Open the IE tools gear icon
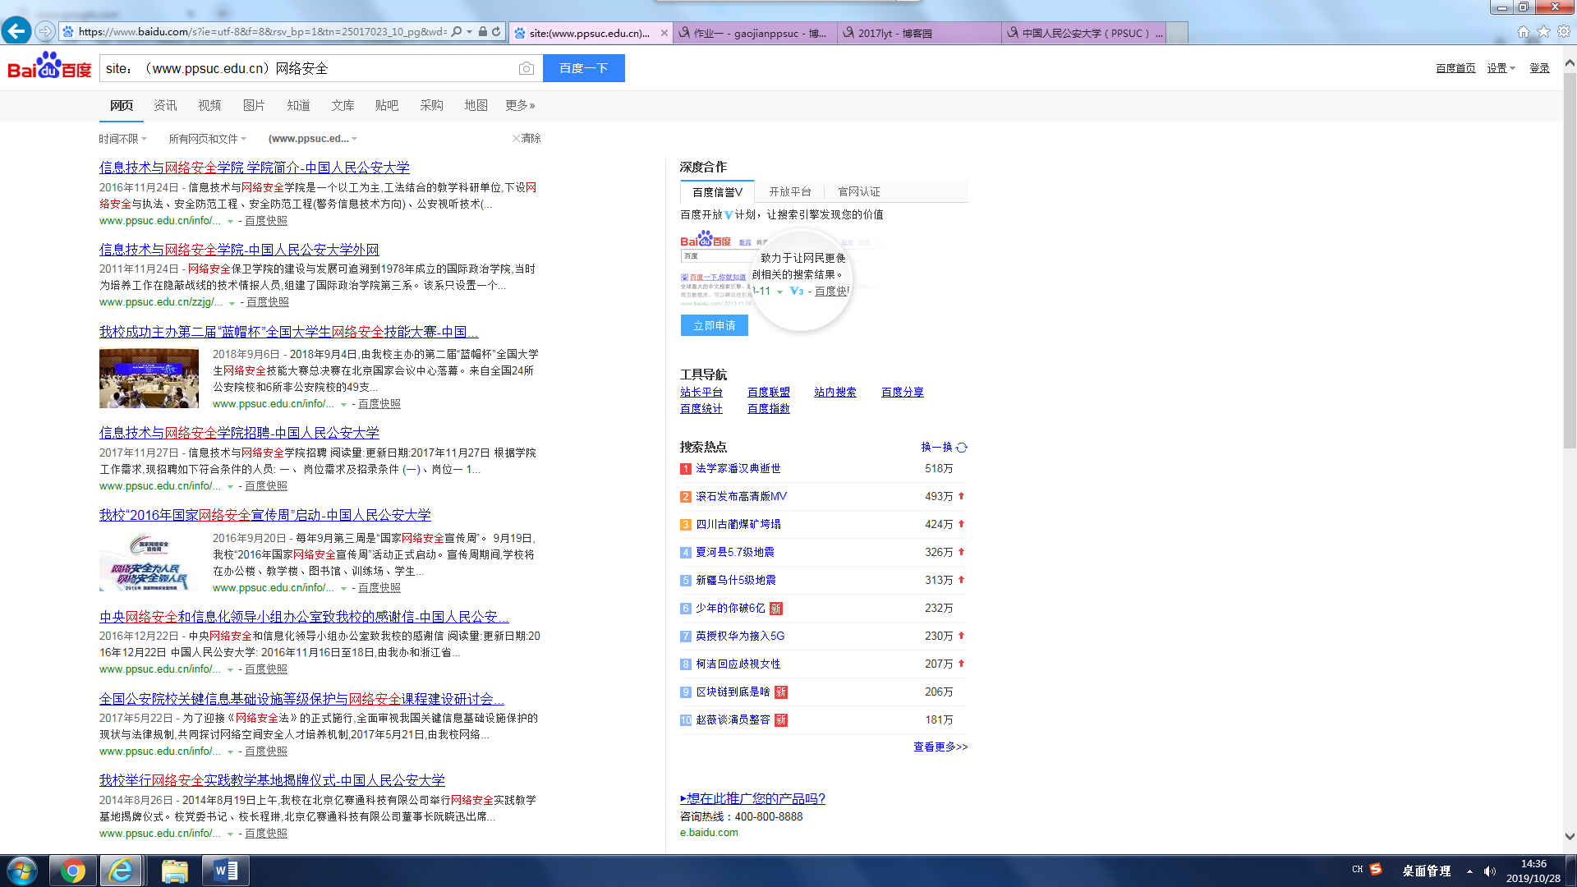This screenshot has height=887, width=1577. (x=1564, y=31)
